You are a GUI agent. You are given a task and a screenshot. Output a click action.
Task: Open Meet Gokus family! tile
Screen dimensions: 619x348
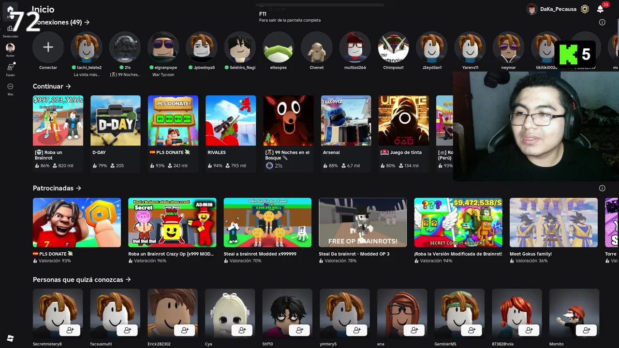coord(554,222)
